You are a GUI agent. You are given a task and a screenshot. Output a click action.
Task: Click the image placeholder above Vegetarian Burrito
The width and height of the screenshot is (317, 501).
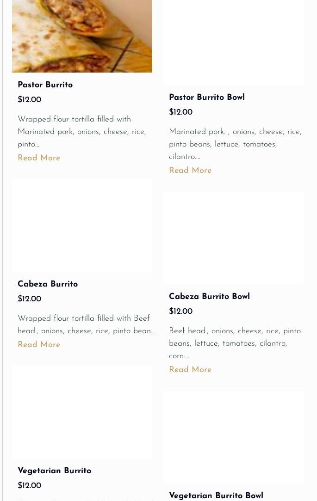point(82,412)
